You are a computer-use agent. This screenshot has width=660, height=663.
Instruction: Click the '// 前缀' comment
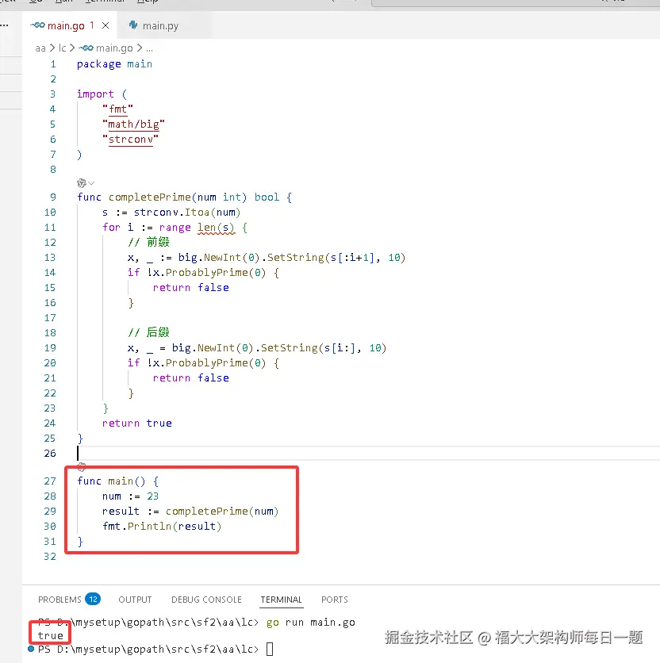coord(148,243)
